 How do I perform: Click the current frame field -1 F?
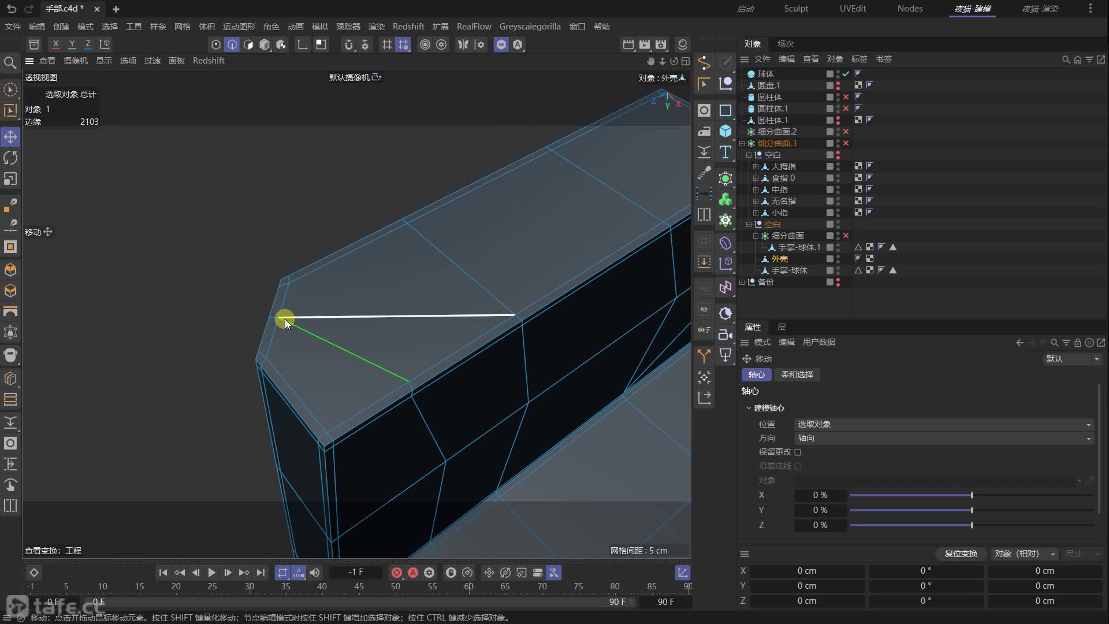[x=356, y=572]
